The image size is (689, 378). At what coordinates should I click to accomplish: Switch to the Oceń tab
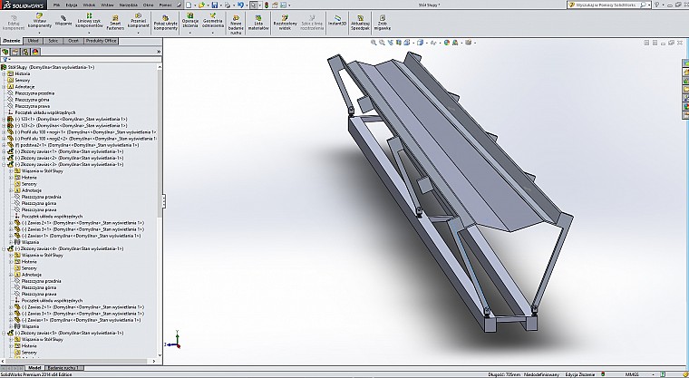[73, 41]
